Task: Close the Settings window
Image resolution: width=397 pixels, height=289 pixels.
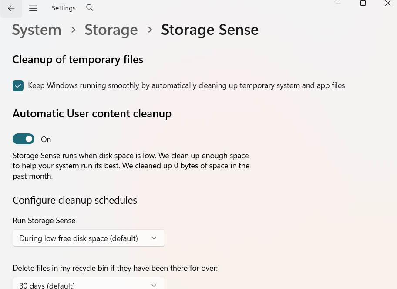Action: 387,3
